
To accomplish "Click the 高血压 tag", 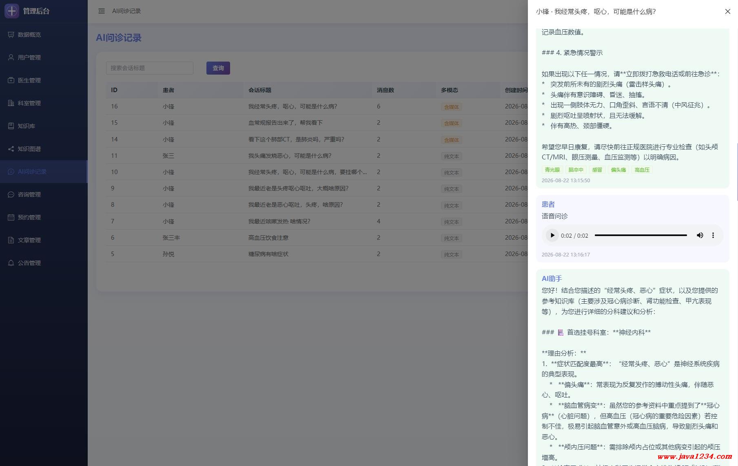I will (642, 170).
